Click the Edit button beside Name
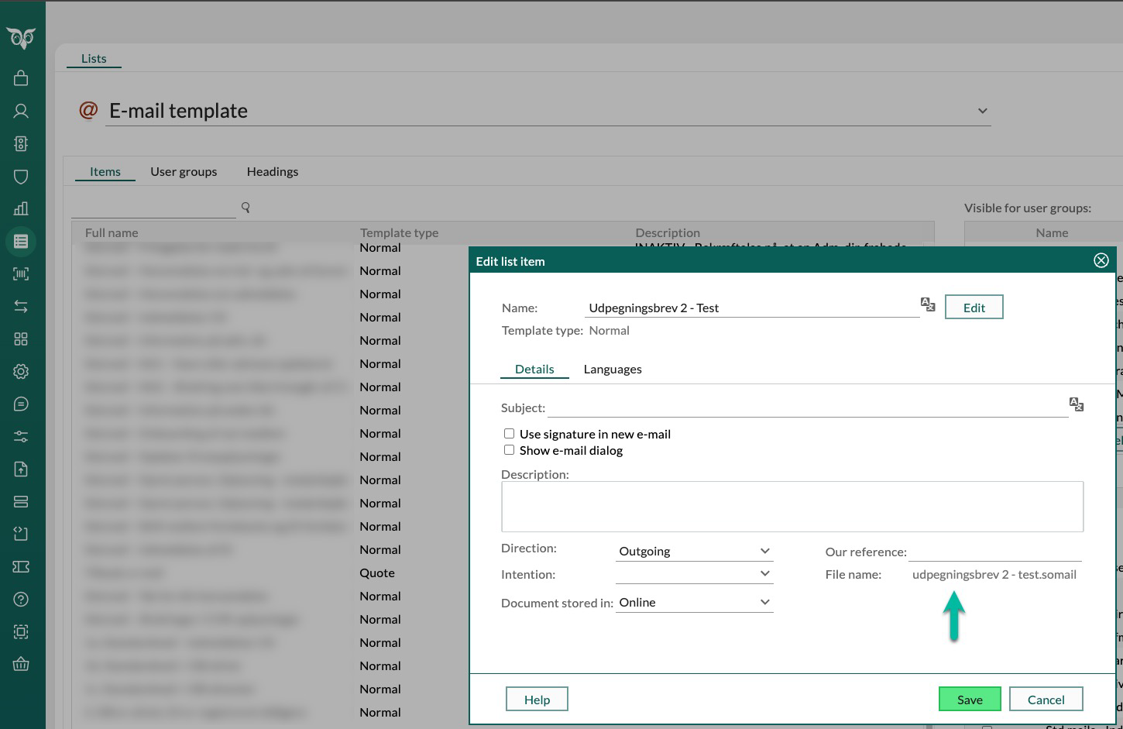 pos(974,308)
